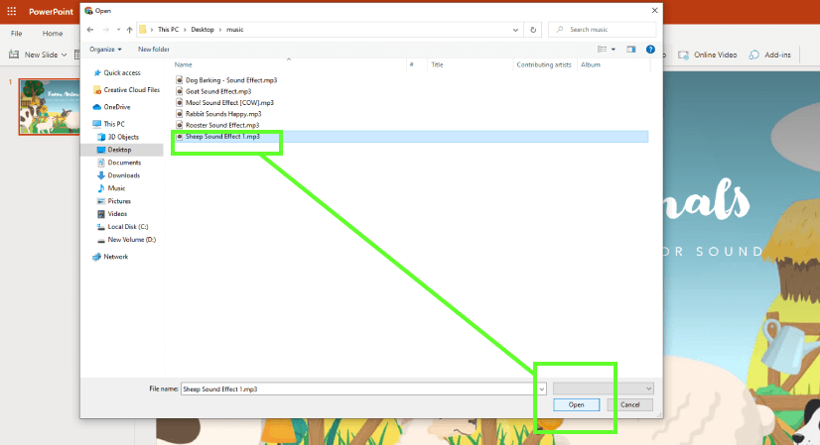
Task: Click the Cancel button
Action: 629,404
